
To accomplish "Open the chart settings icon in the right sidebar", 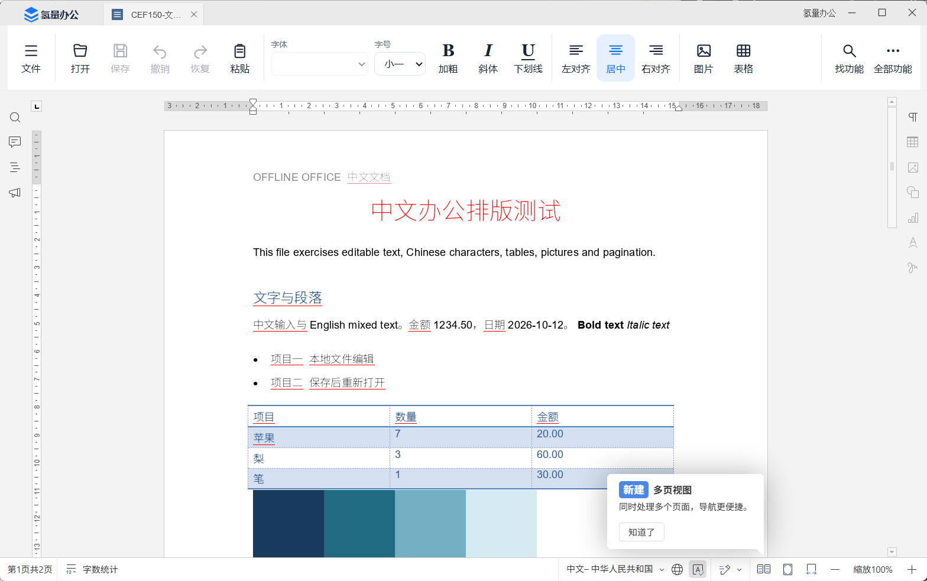I will pyautogui.click(x=913, y=218).
